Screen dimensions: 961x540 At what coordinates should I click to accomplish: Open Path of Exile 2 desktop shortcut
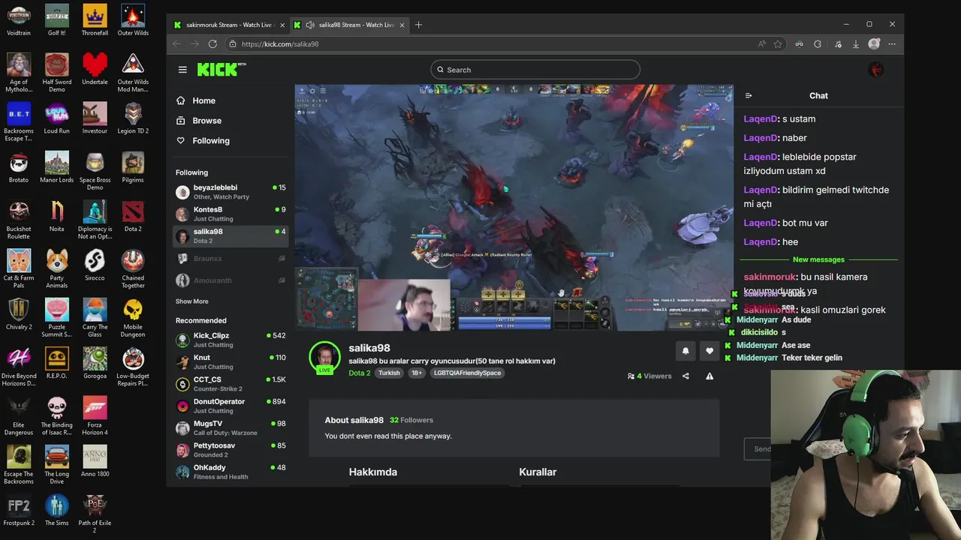click(x=95, y=513)
